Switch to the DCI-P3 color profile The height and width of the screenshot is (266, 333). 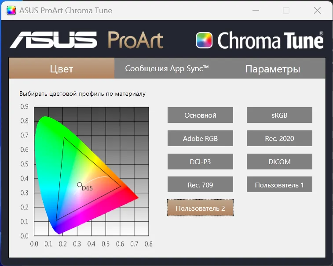pyautogui.click(x=200, y=162)
